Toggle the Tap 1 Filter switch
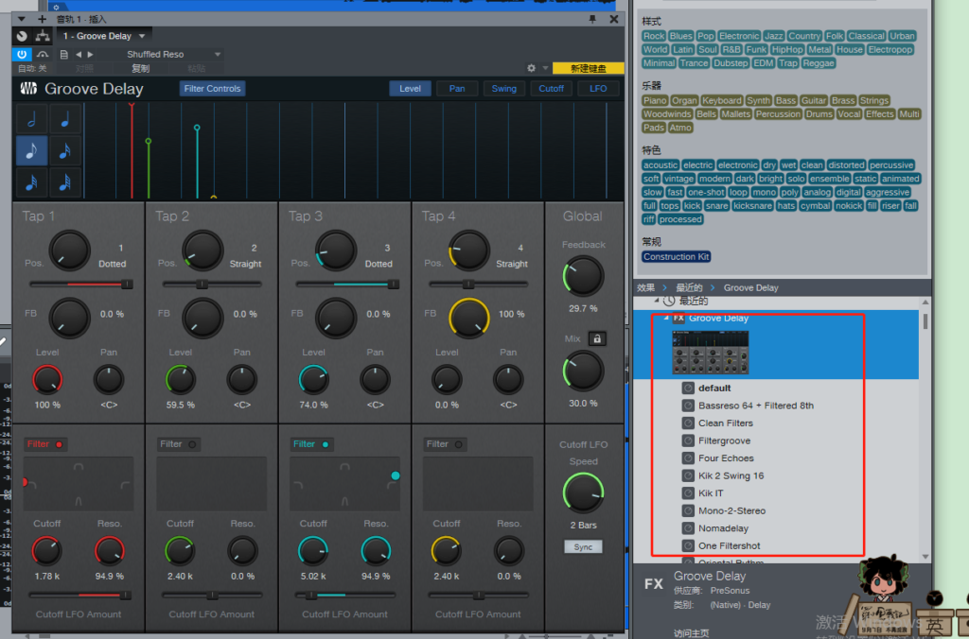This screenshot has width=969, height=639. [x=45, y=444]
